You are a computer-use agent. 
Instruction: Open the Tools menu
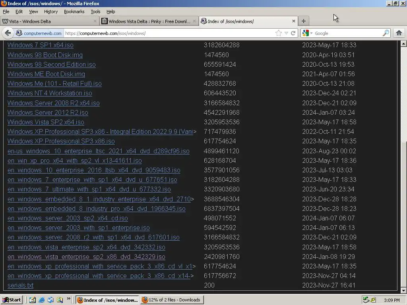[x=95, y=12]
